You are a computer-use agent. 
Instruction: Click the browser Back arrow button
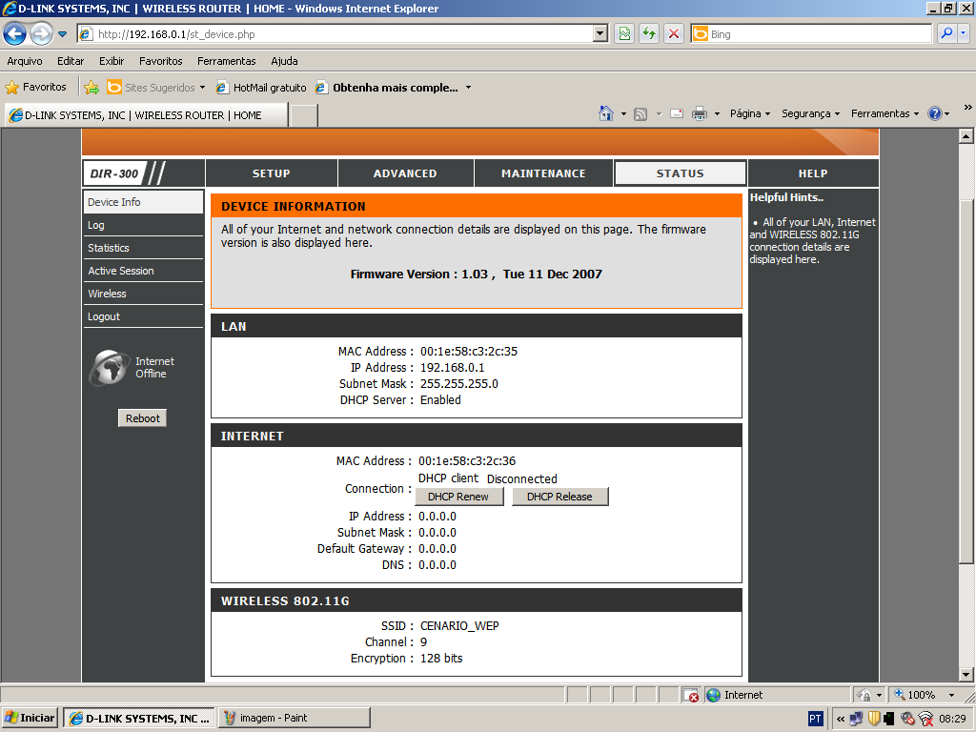coord(15,33)
